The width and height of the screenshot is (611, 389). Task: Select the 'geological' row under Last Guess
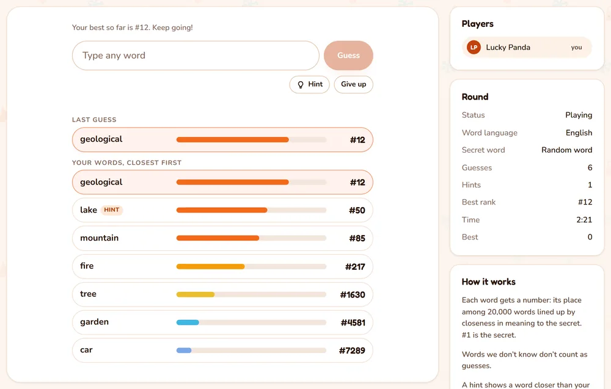click(x=222, y=139)
